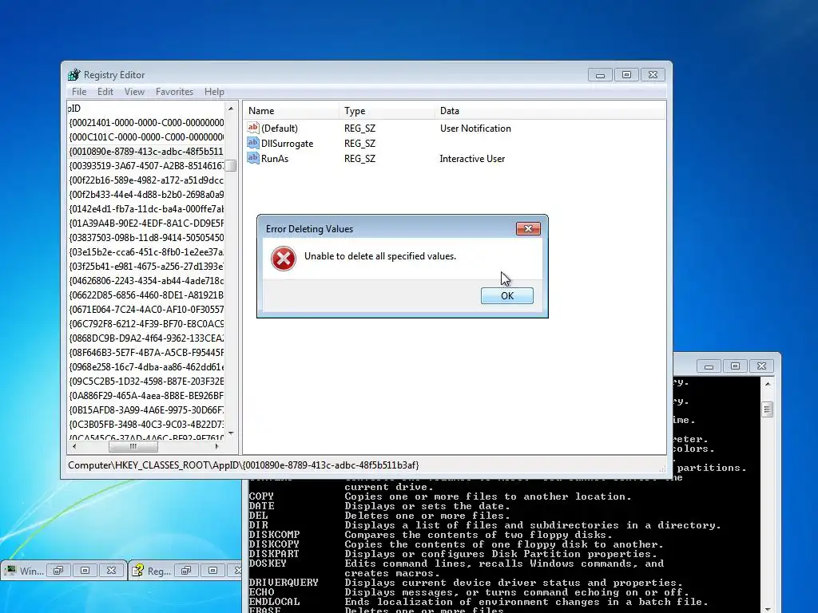The width and height of the screenshot is (818, 613).
Task: Click the Name column header
Action: pyautogui.click(x=291, y=111)
